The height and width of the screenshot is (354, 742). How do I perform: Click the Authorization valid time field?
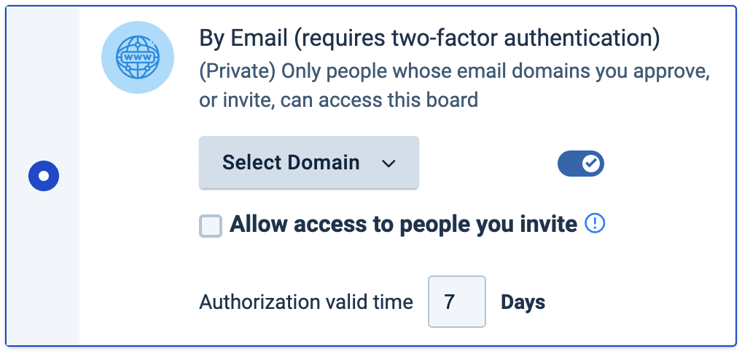pos(456,301)
